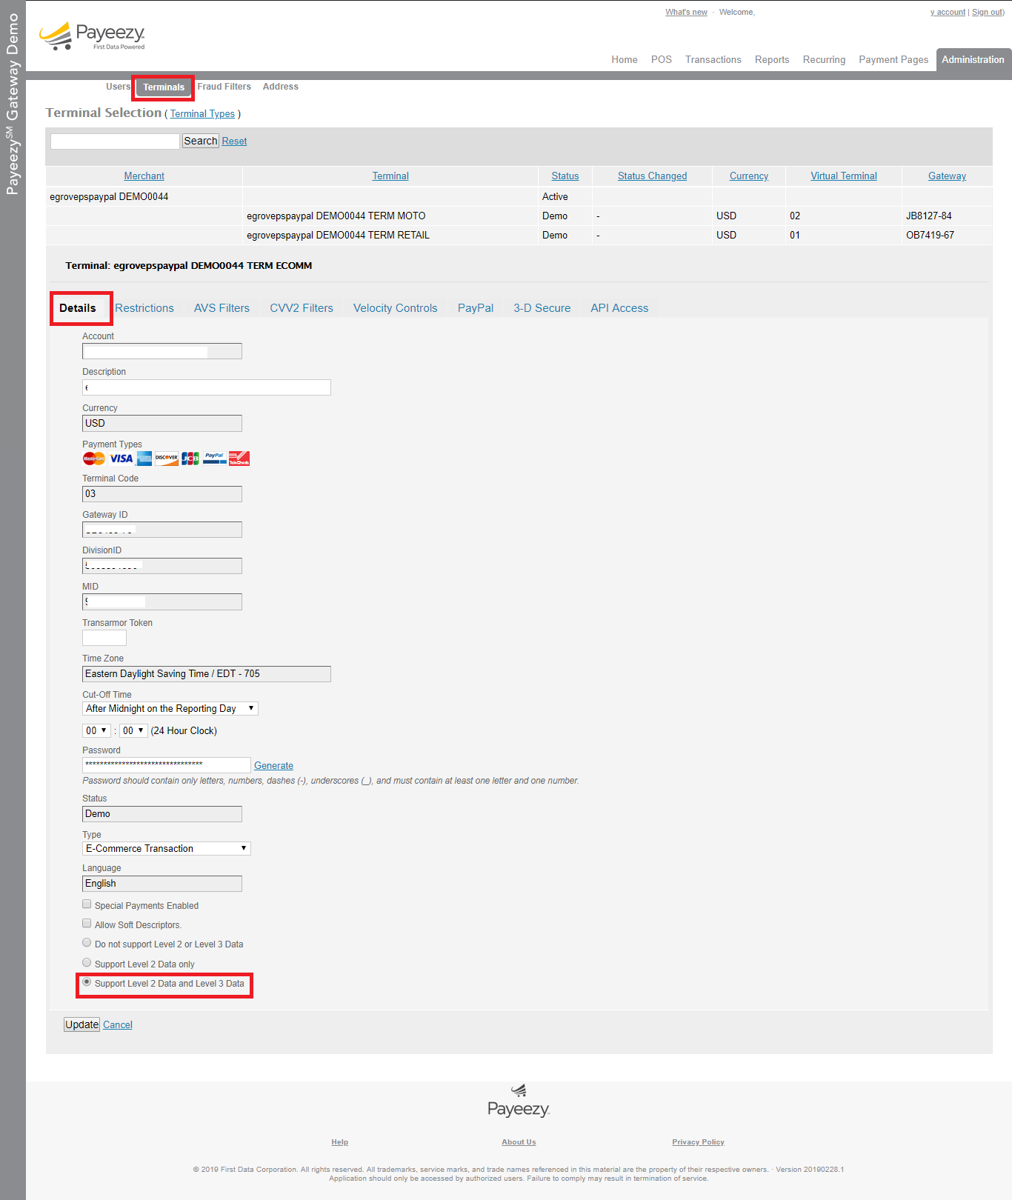Sort table by Virtual Terminal column
1012x1200 pixels.
(844, 176)
